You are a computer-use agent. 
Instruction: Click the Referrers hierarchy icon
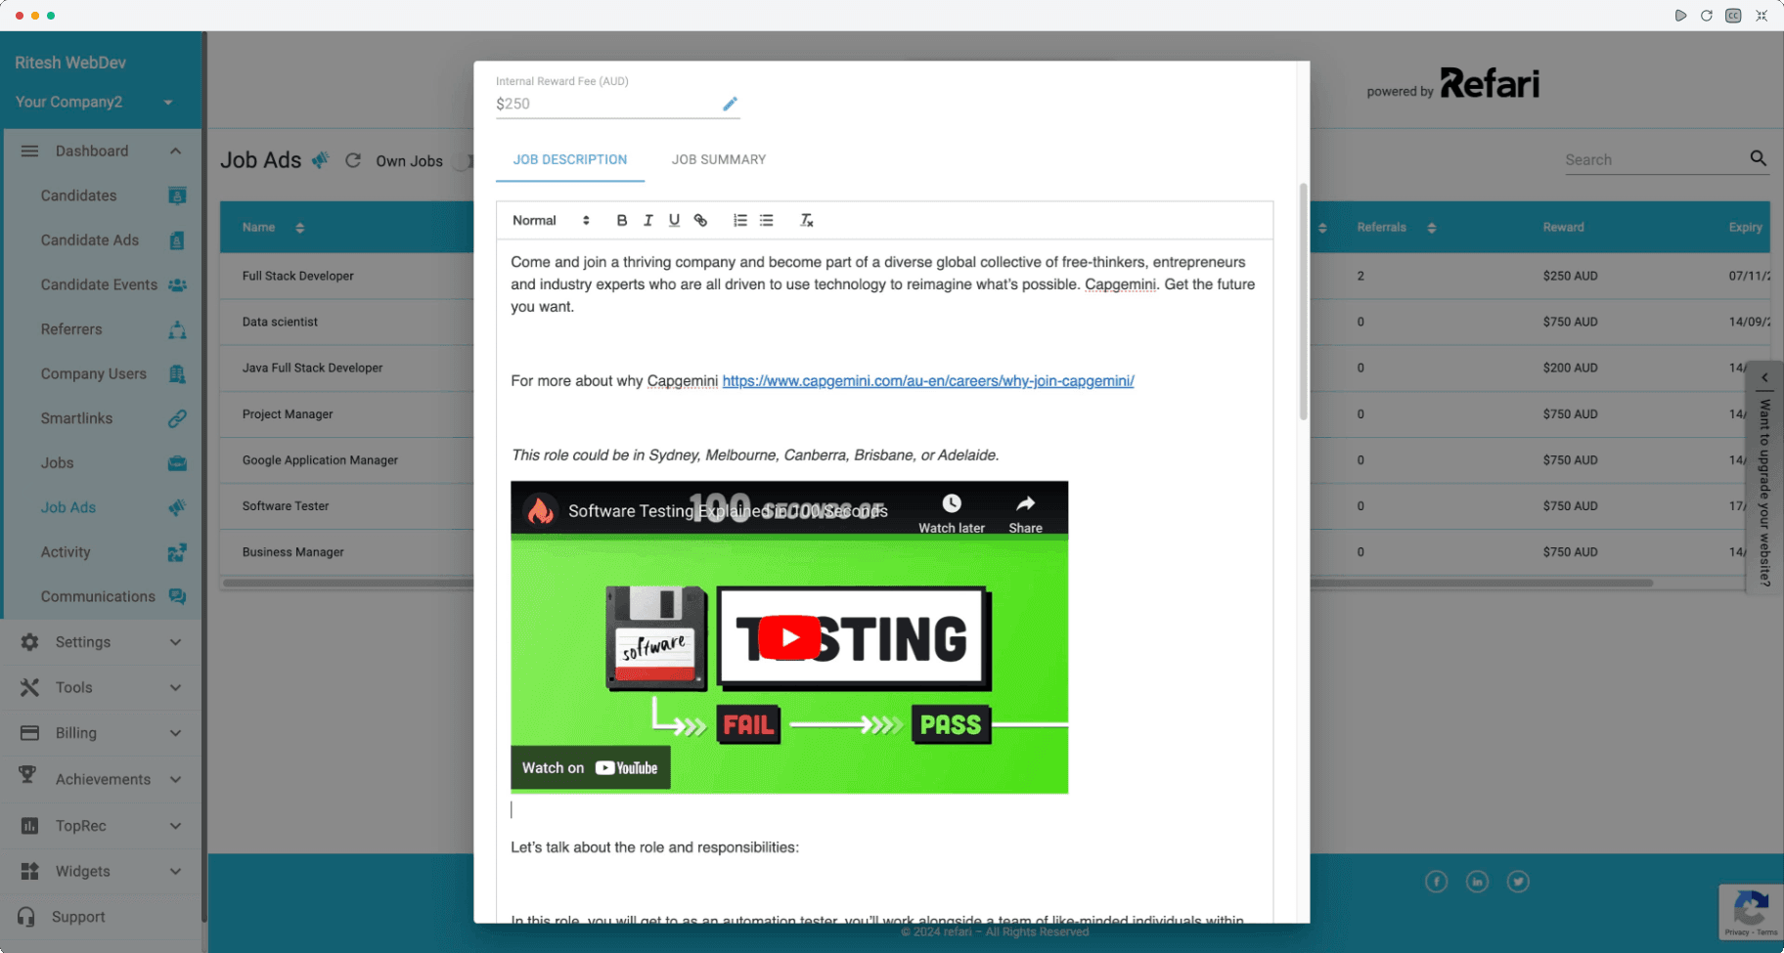177,329
